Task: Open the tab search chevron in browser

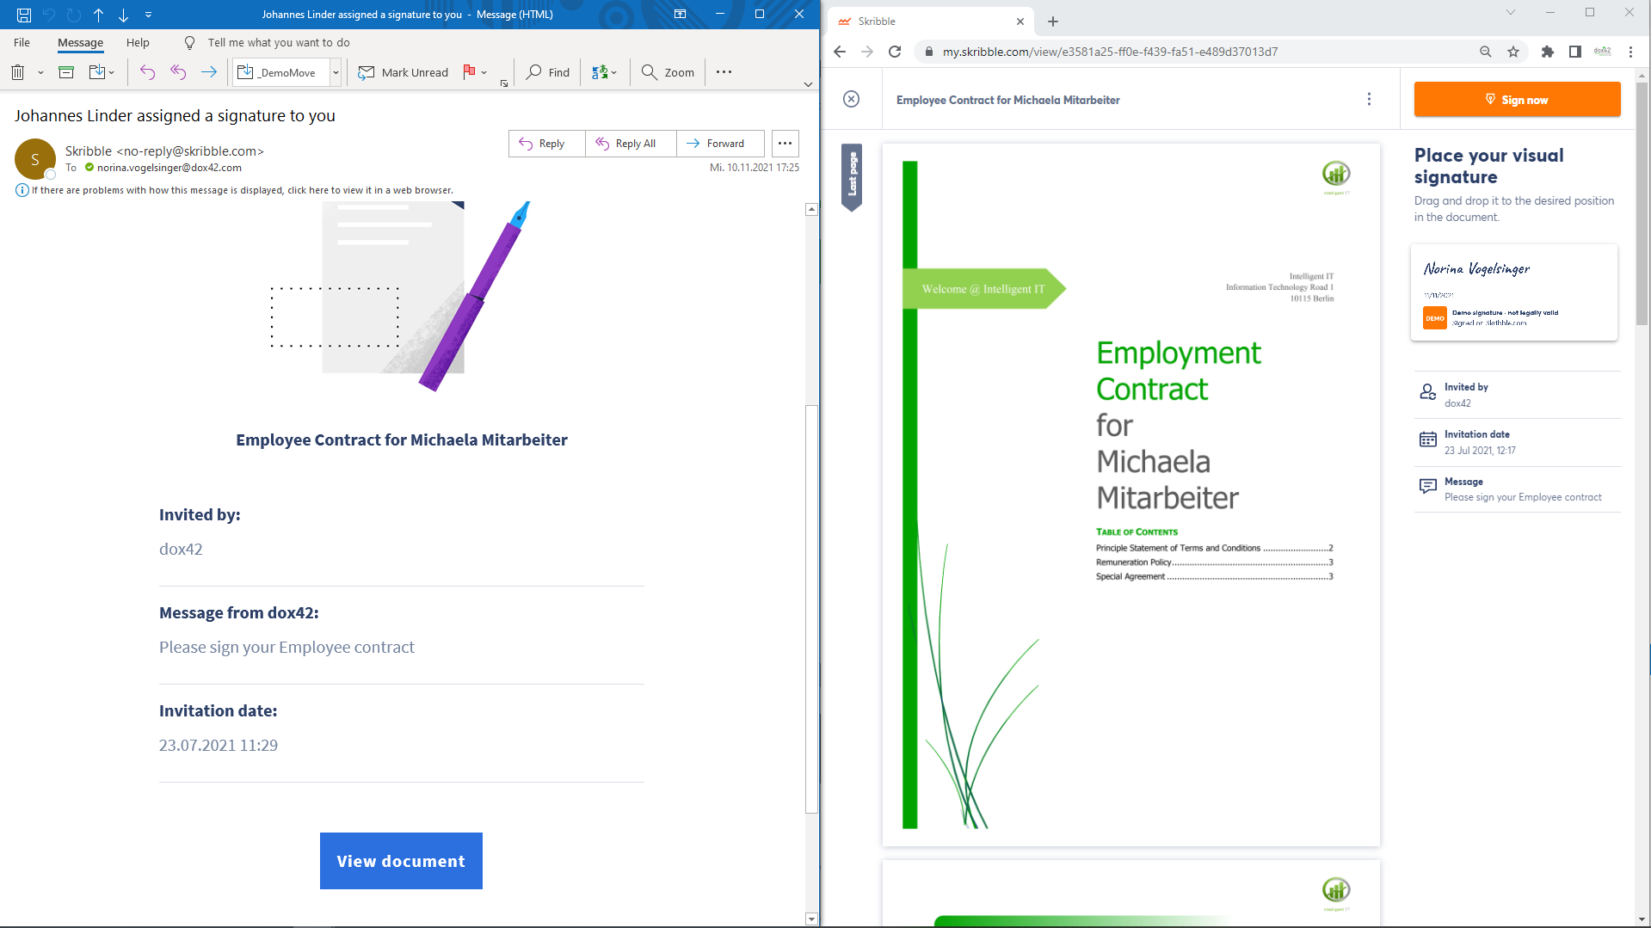Action: coord(1510,13)
